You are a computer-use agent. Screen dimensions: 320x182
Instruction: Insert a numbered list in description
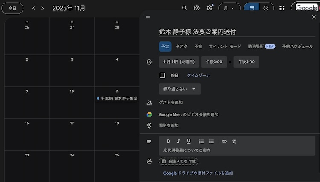click(x=201, y=141)
